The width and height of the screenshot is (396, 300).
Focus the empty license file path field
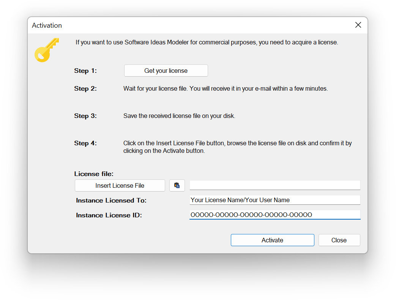tap(275, 185)
